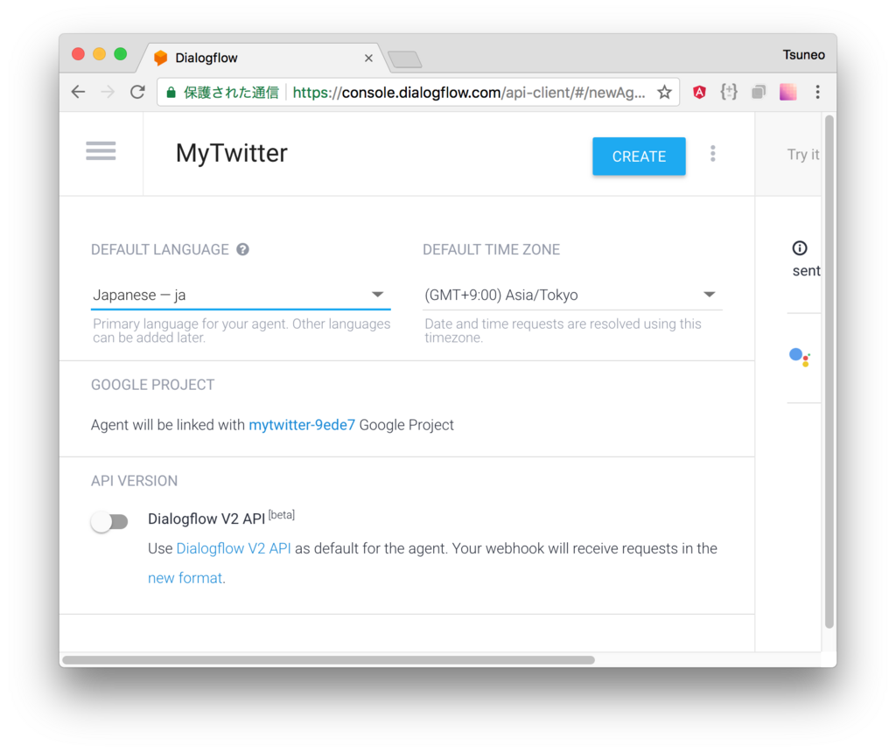Open the new format link
Screen dimensions: 896x752
(x=185, y=578)
